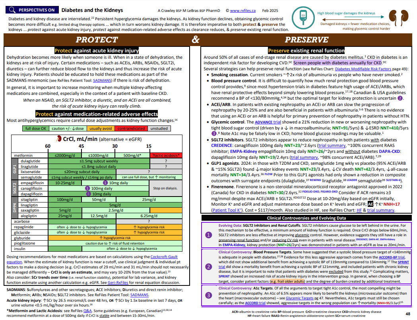Click alogliptin '6.25mg/d' cell

coord(149,216)
